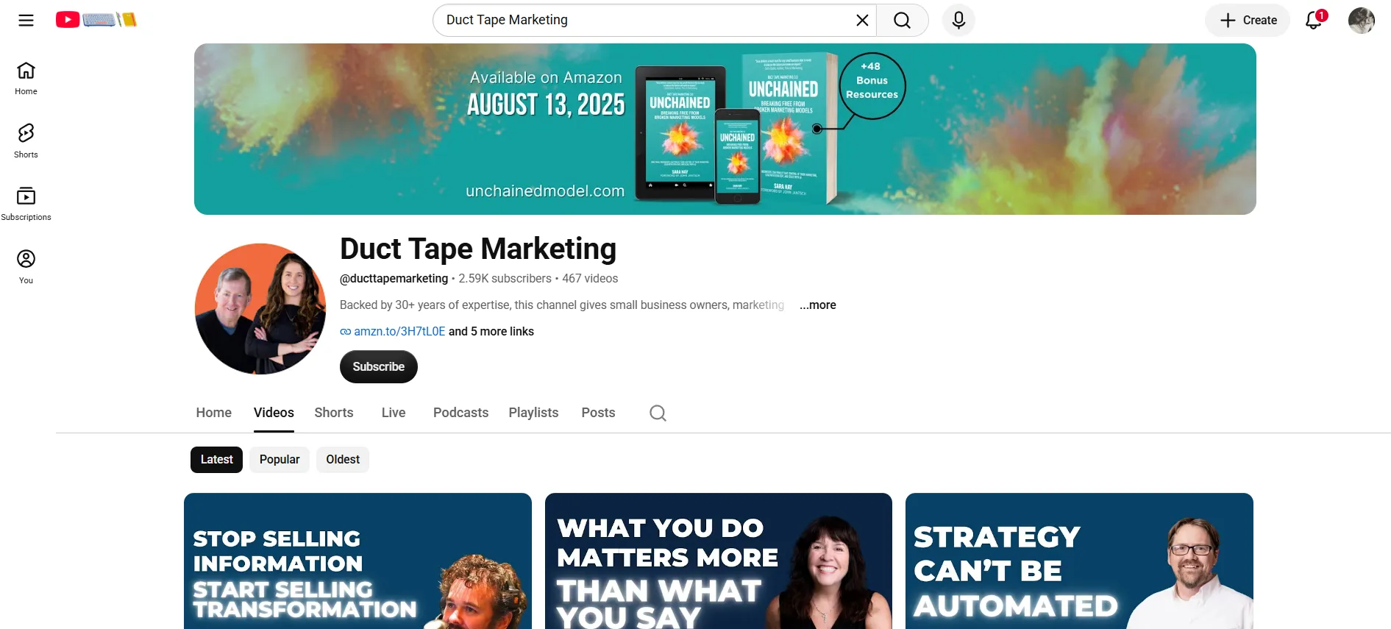This screenshot has width=1391, height=629.
Task: Click the Create button
Action: click(1248, 20)
